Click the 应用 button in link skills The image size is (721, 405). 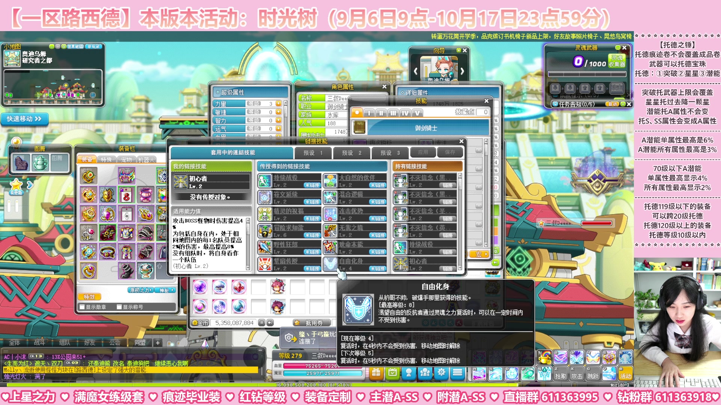tap(423, 152)
